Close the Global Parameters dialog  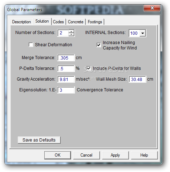point(152,8)
